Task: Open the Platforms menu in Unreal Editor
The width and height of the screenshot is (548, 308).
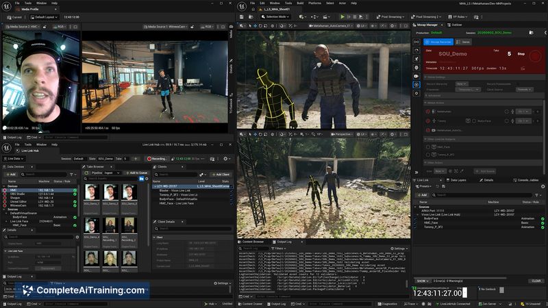Action: (x=314, y=3)
